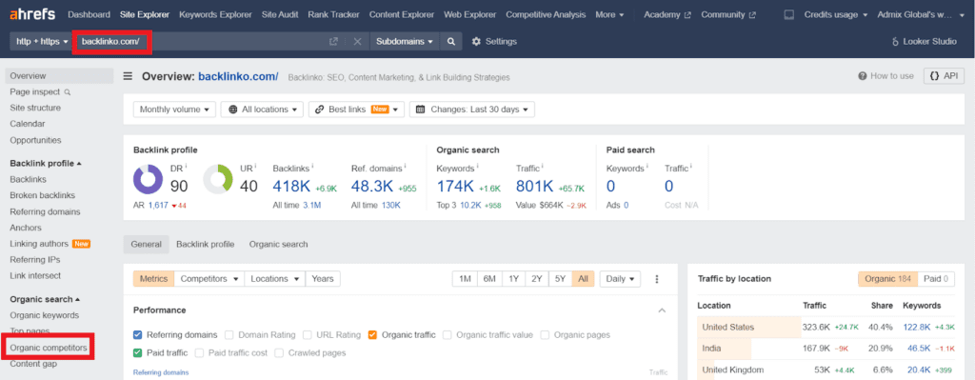975x380 pixels.
Task: Enable Paid traffic cost checkbox
Action: 199,352
